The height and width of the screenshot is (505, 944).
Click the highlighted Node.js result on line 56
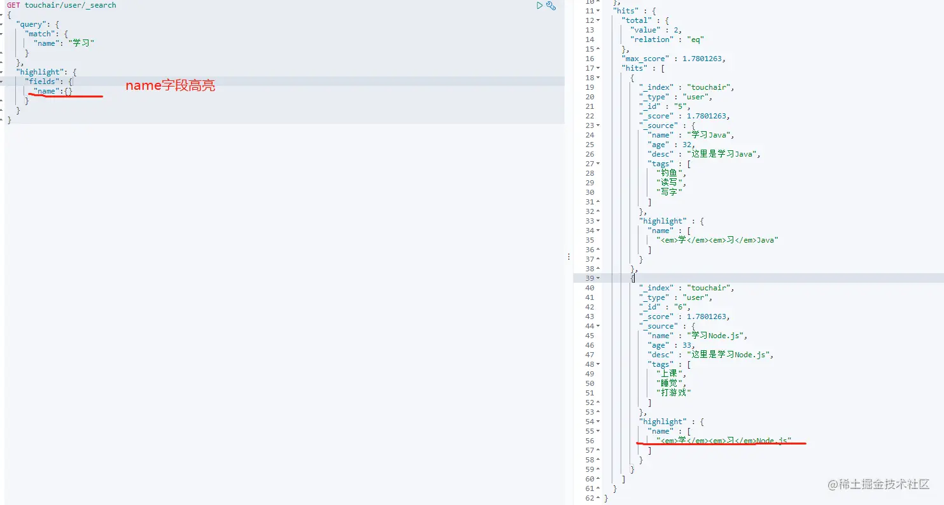click(724, 441)
